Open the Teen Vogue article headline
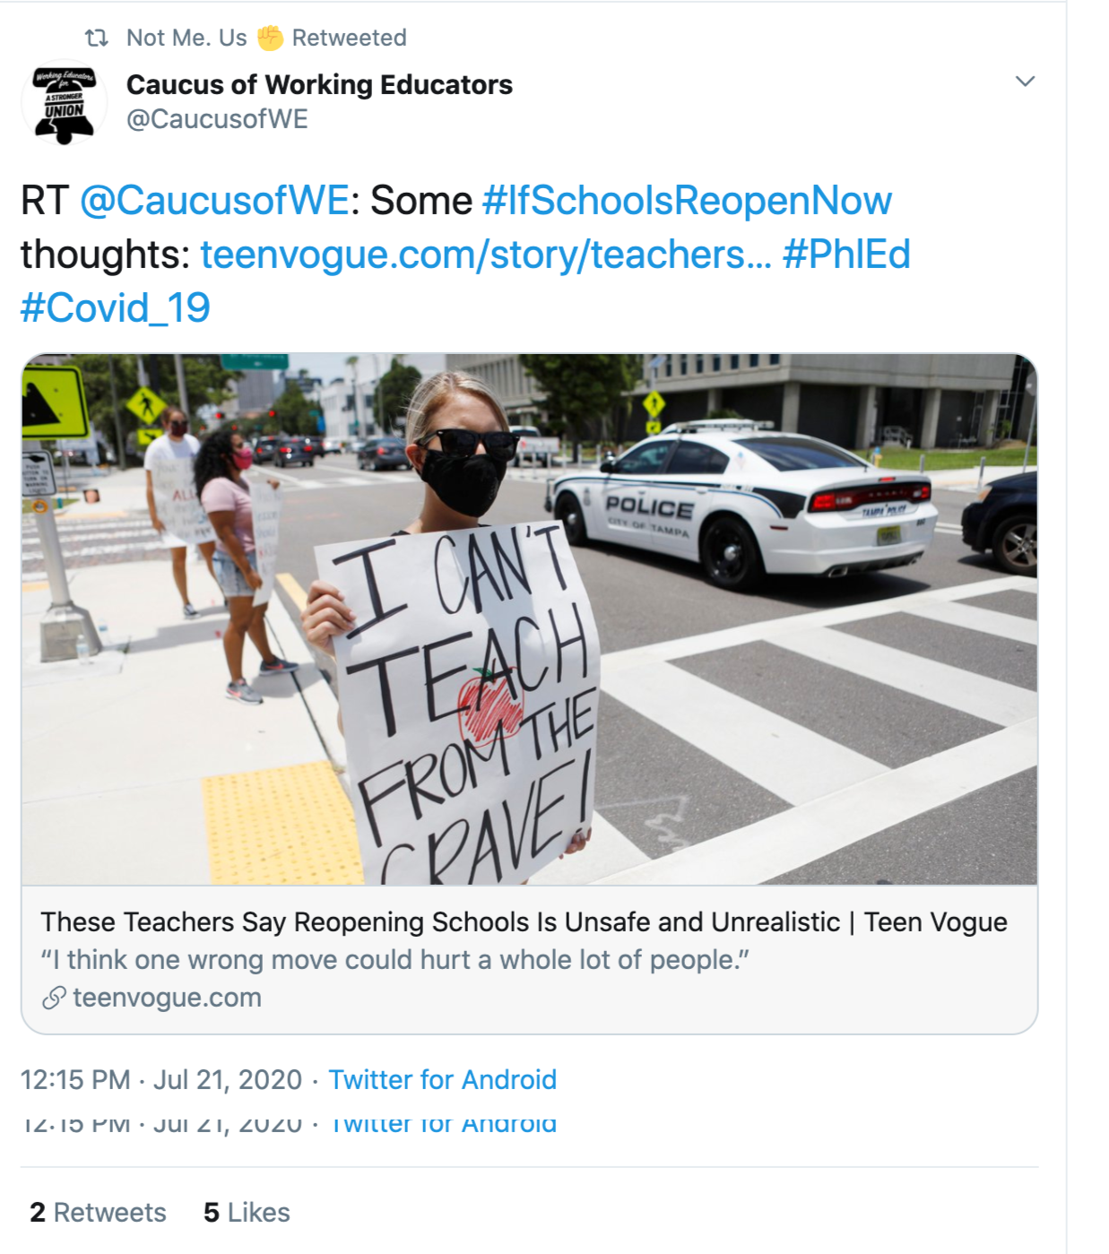1109x1254 pixels. 524,922
